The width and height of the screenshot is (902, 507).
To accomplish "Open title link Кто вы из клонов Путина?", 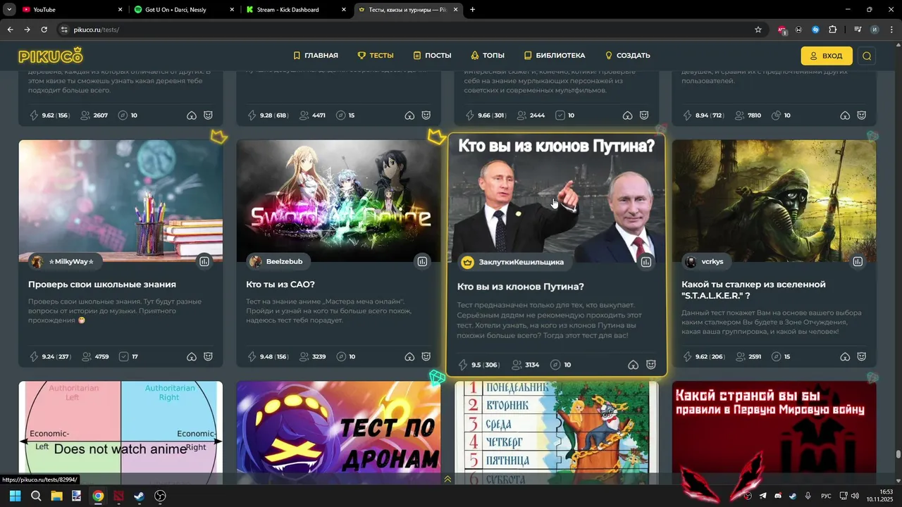I will pyautogui.click(x=521, y=287).
